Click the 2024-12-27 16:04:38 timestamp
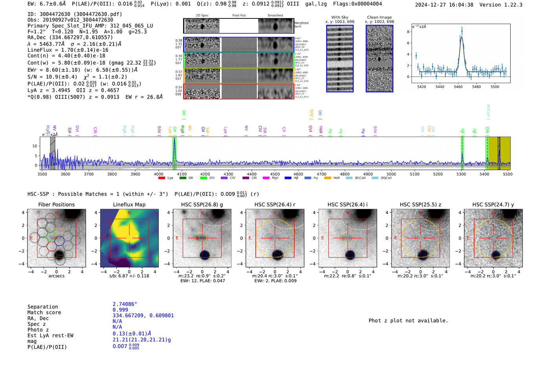550x374 pixels. 444,5
